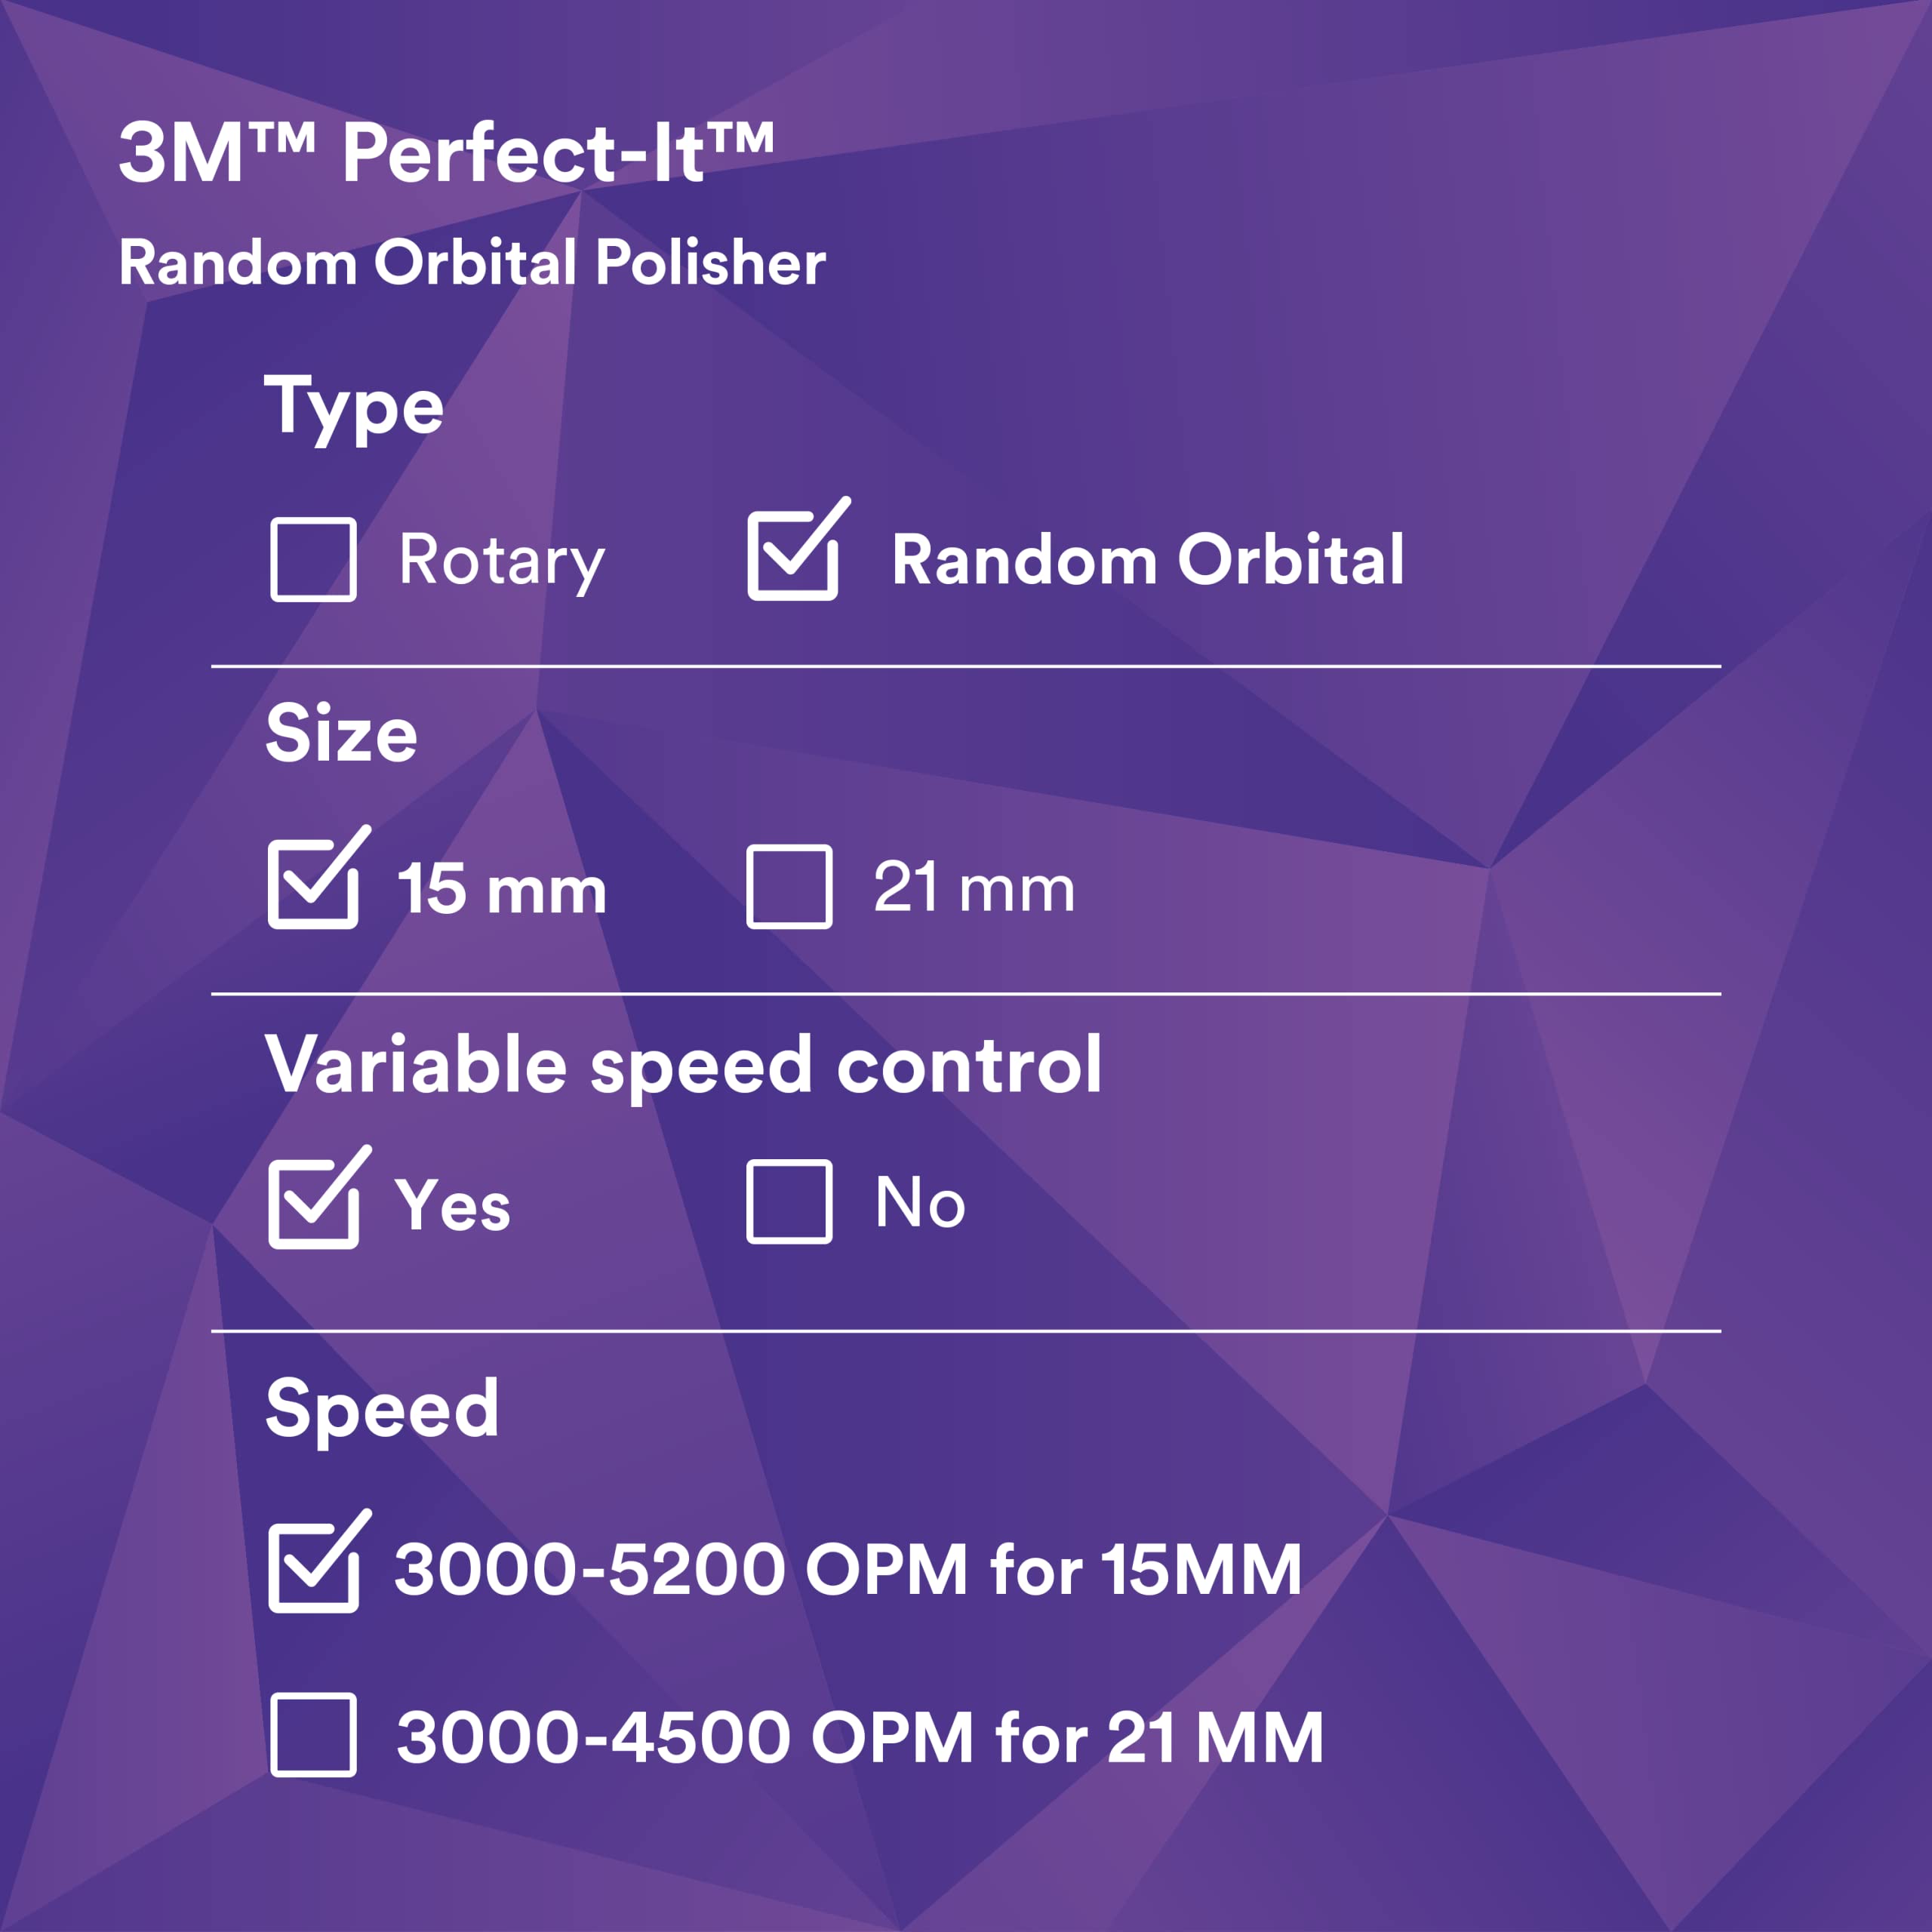Click the 3000-4500 OPM for 21 MM text
The image size is (1932, 1932).
pos(860,1737)
